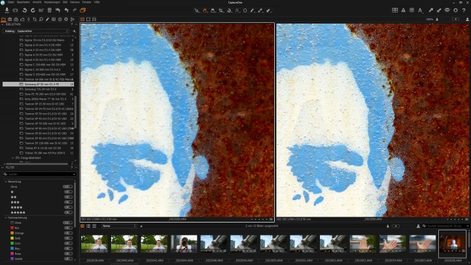Toggle ascending sort arrow beside Name
The image size is (471, 265).
[141, 226]
